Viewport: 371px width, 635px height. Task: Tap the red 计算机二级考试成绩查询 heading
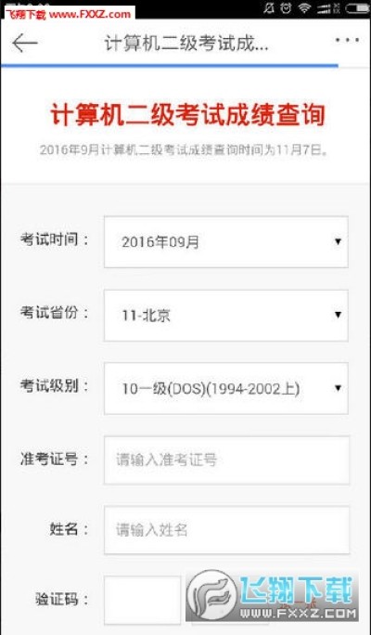[187, 116]
